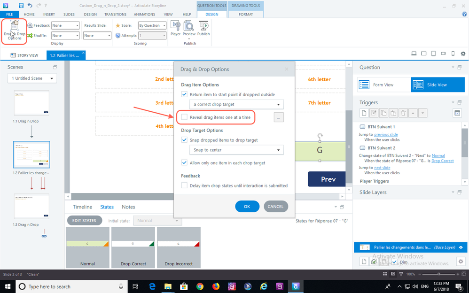
Task: Adjust the zoom slider handle in status bar
Action: (439, 274)
